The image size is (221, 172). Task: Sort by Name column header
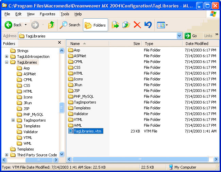click(88, 44)
